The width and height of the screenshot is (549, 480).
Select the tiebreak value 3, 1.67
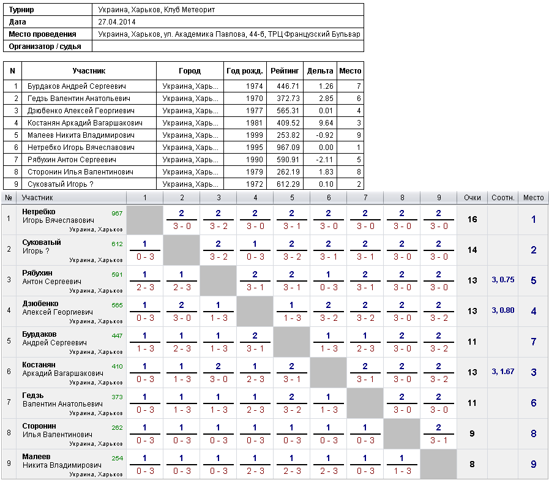point(502,372)
